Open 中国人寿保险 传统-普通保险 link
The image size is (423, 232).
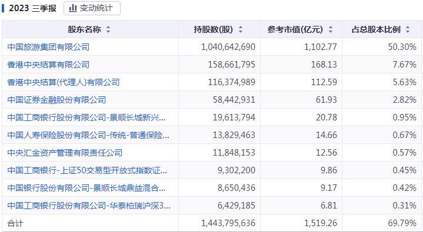pyautogui.click(x=88, y=135)
